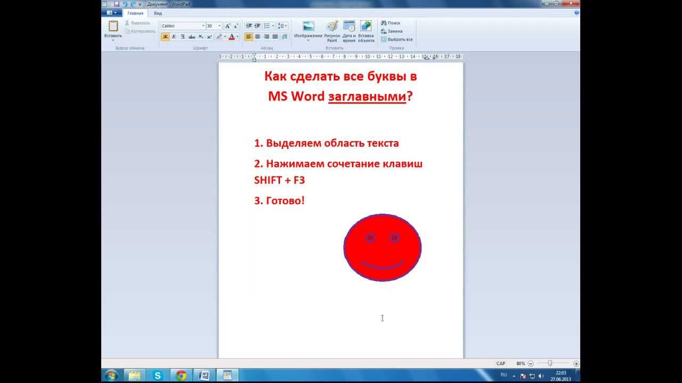The height and width of the screenshot is (383, 682).
Task: Click the text 'SHIFT + F3'
Action: click(280, 180)
